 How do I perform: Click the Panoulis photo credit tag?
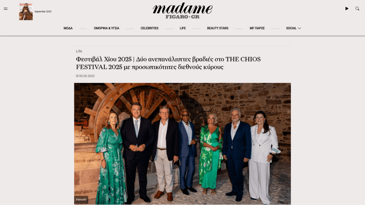81,199
